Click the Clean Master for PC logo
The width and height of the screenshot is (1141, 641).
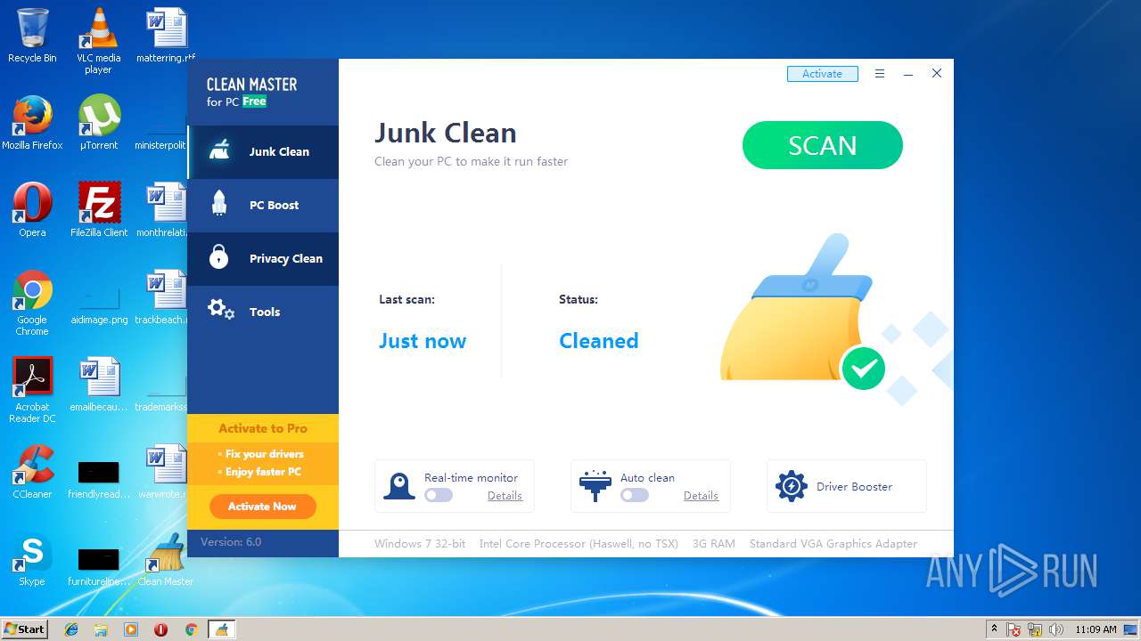[x=251, y=92]
